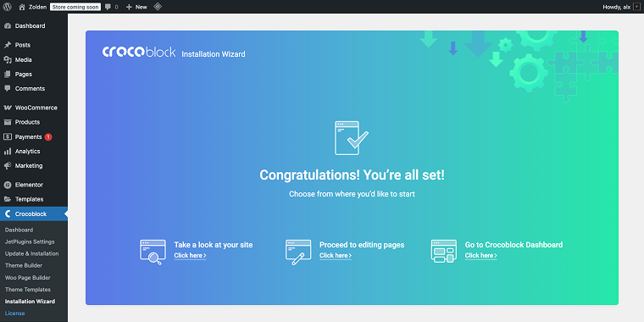Click the WooCommerce icon in sidebar
The height and width of the screenshot is (322, 644).
point(8,108)
